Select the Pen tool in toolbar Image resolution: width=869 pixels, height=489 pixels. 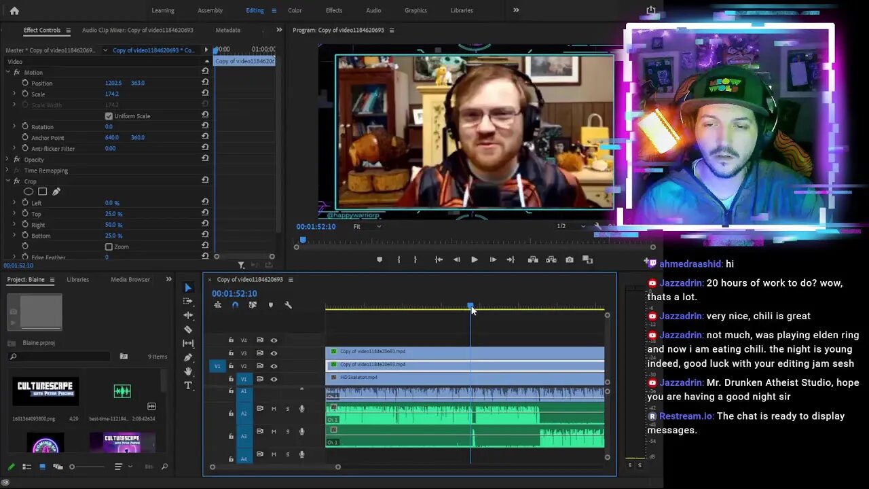click(x=188, y=357)
